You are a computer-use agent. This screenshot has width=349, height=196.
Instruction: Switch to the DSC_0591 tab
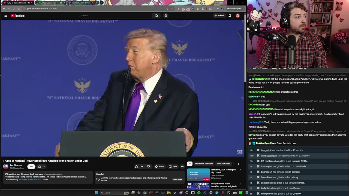83,3
